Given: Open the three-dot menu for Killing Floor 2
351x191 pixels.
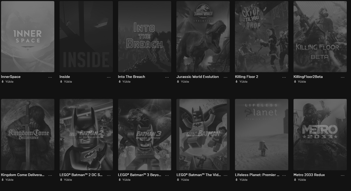Looking at the screenshot, I should pyautogui.click(x=284, y=77).
